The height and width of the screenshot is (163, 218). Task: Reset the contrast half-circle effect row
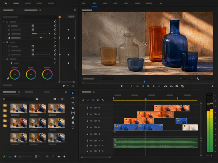(55, 38)
